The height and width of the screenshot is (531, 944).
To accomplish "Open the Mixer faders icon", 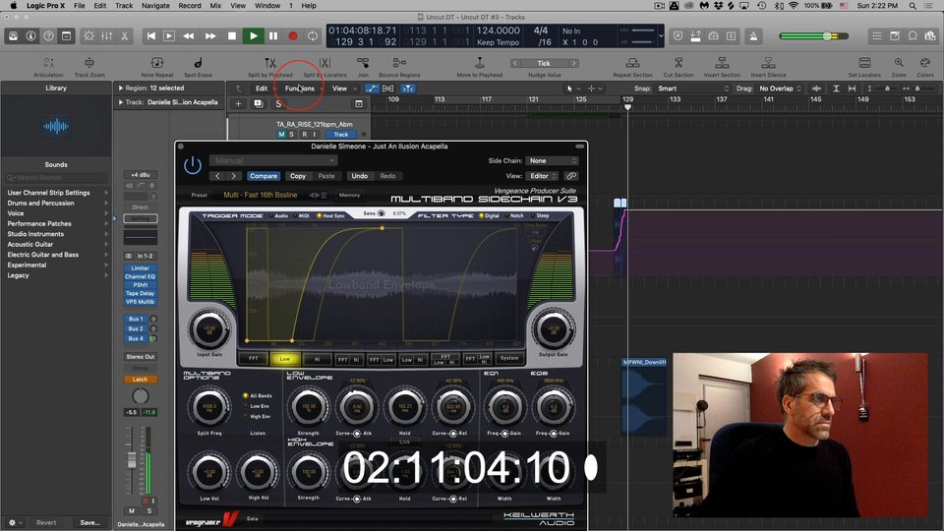I will (x=106, y=36).
